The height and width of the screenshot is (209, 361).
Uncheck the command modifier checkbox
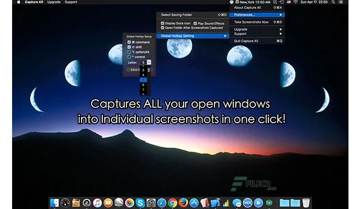(129, 42)
